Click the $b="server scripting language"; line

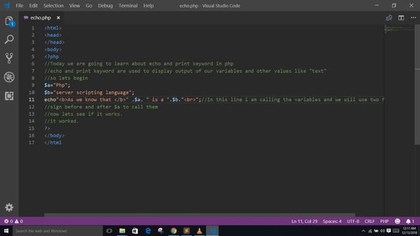coord(89,92)
